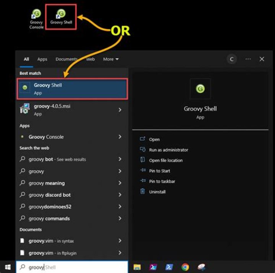Viewport: 275px width, 273px height.
Task: Switch to the All search tab
Action: click(x=26, y=59)
